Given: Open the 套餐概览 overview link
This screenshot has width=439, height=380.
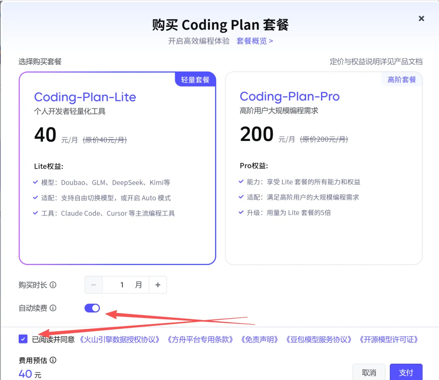Looking at the screenshot, I should (x=254, y=41).
